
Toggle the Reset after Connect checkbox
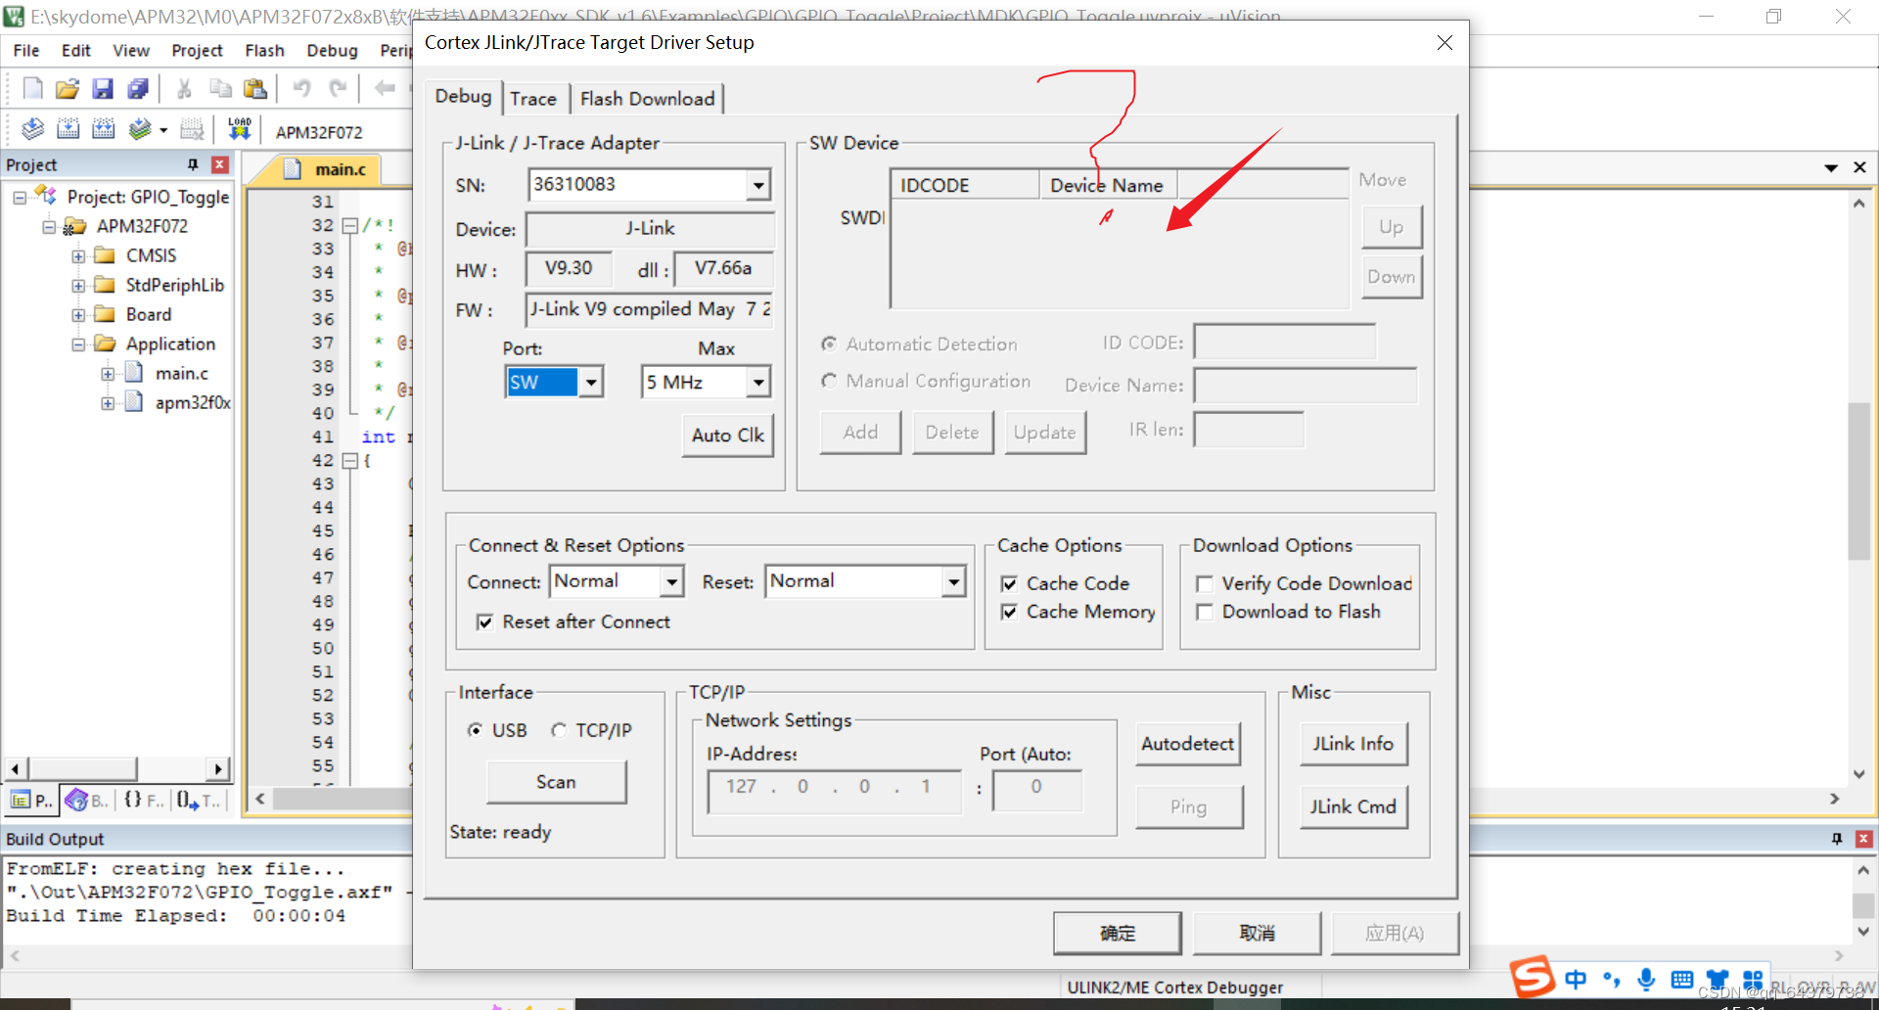point(484,622)
